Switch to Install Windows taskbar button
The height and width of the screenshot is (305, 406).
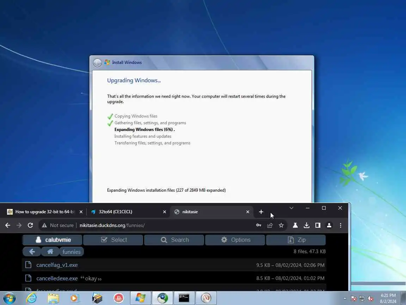[141, 298]
